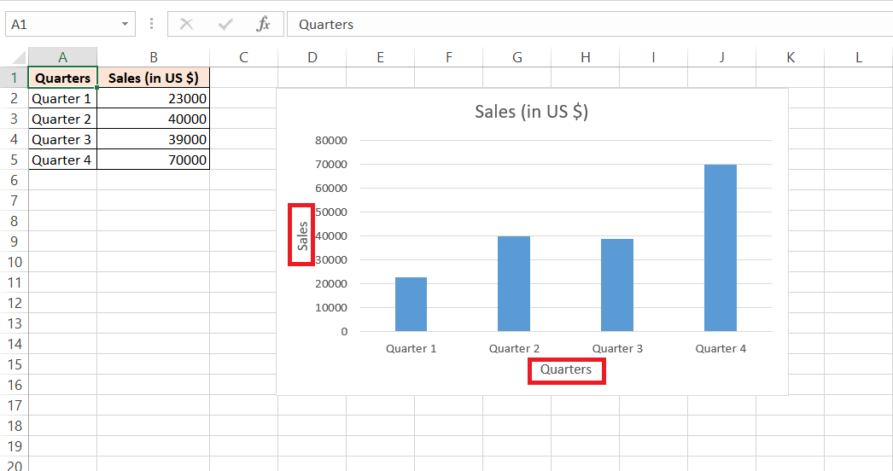Image resolution: width=893 pixels, height=471 pixels.
Task: Click the Quarter 2 axis label in chart
Action: (514, 348)
